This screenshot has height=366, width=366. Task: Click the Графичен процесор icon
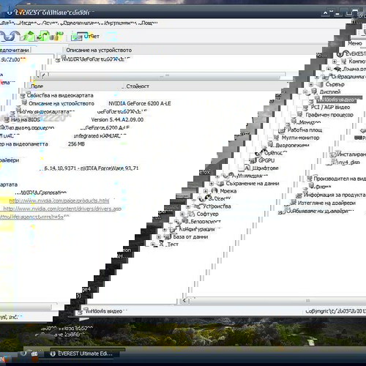tap(299, 115)
